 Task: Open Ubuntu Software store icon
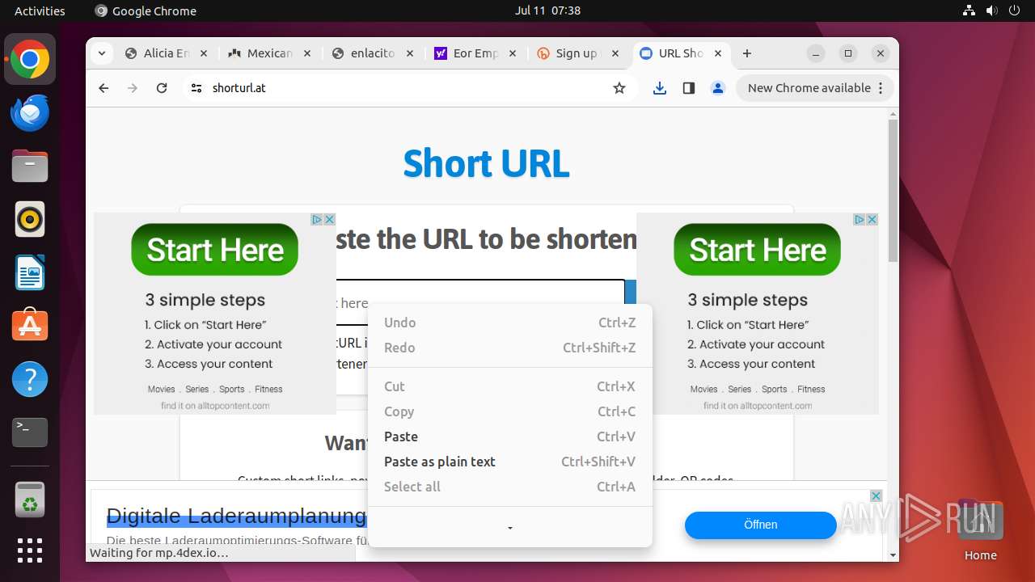30,326
